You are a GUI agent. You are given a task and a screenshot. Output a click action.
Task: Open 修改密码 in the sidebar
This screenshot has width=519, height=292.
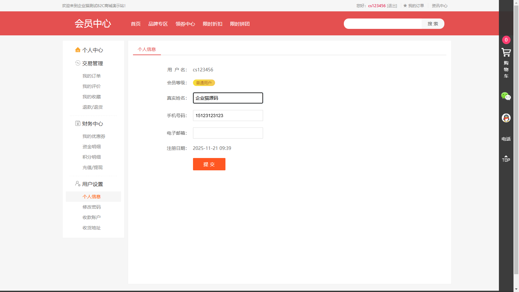(91, 207)
